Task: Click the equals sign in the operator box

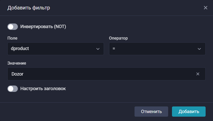Action: [x=114, y=49]
